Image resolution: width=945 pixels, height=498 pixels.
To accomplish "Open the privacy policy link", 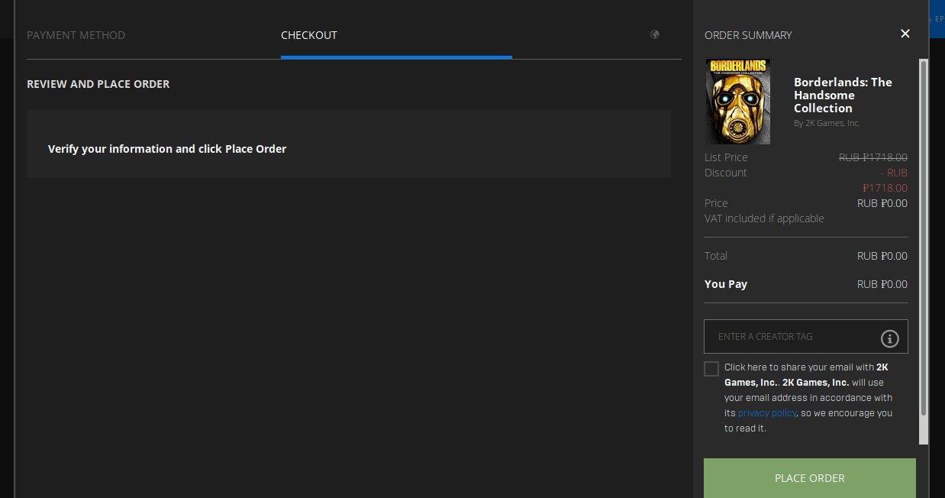I will tap(767, 413).
